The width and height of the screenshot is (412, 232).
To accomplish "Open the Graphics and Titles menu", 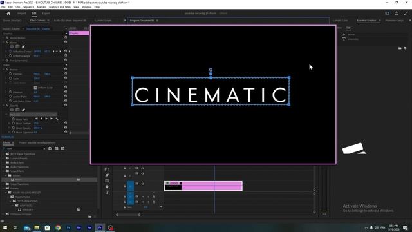I will coord(60,7).
